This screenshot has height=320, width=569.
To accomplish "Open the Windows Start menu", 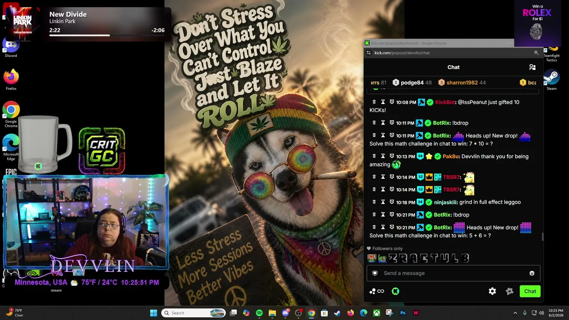I will 153,313.
